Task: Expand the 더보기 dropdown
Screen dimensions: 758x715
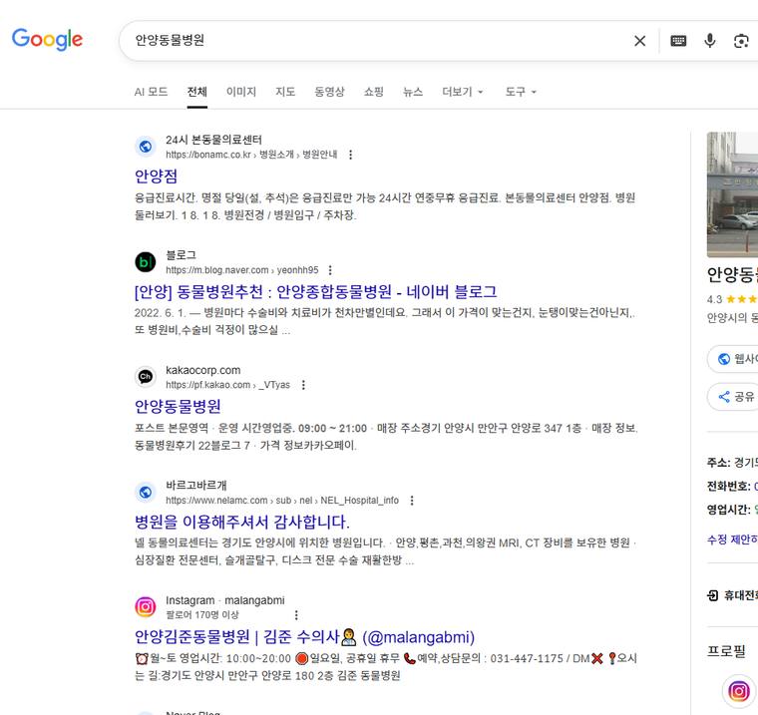Action: [x=462, y=92]
